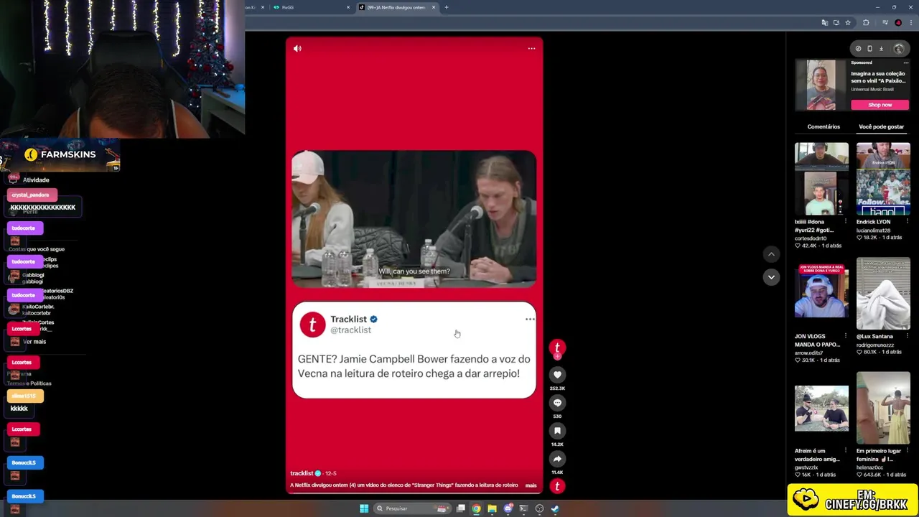The width and height of the screenshot is (919, 517).
Task: Expand the caption with "mais"
Action: click(x=531, y=485)
